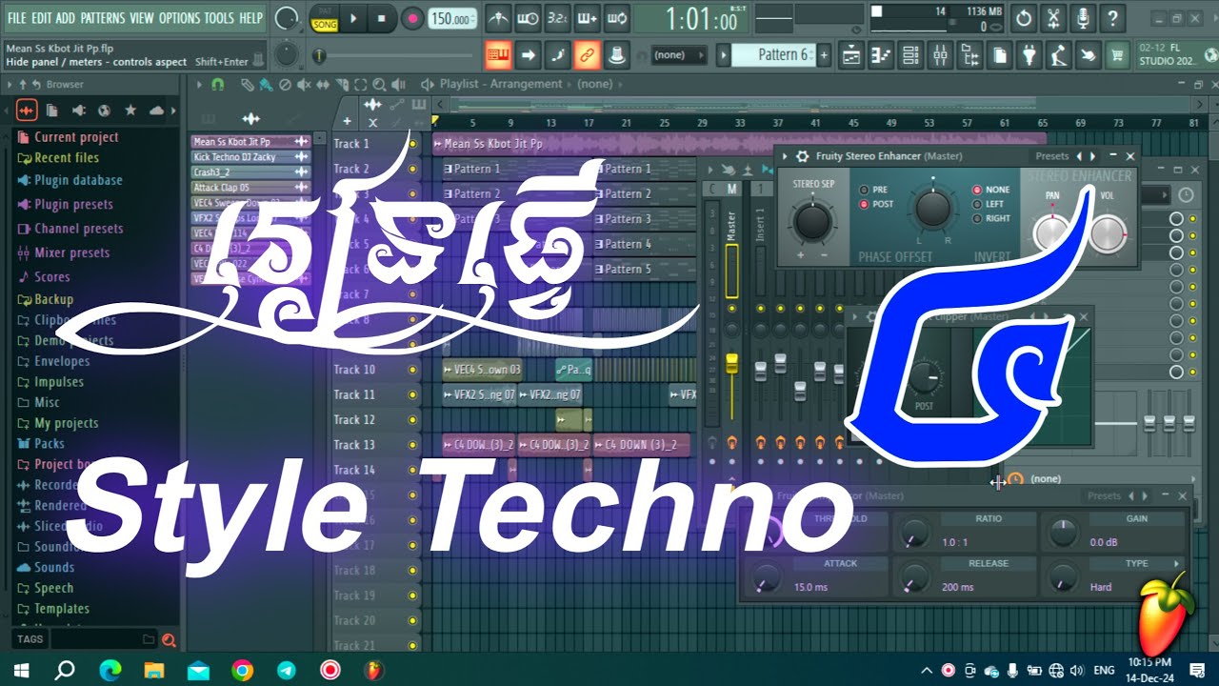Open compressor TYPE Hard selector
1219x686 pixels.
click(1136, 587)
